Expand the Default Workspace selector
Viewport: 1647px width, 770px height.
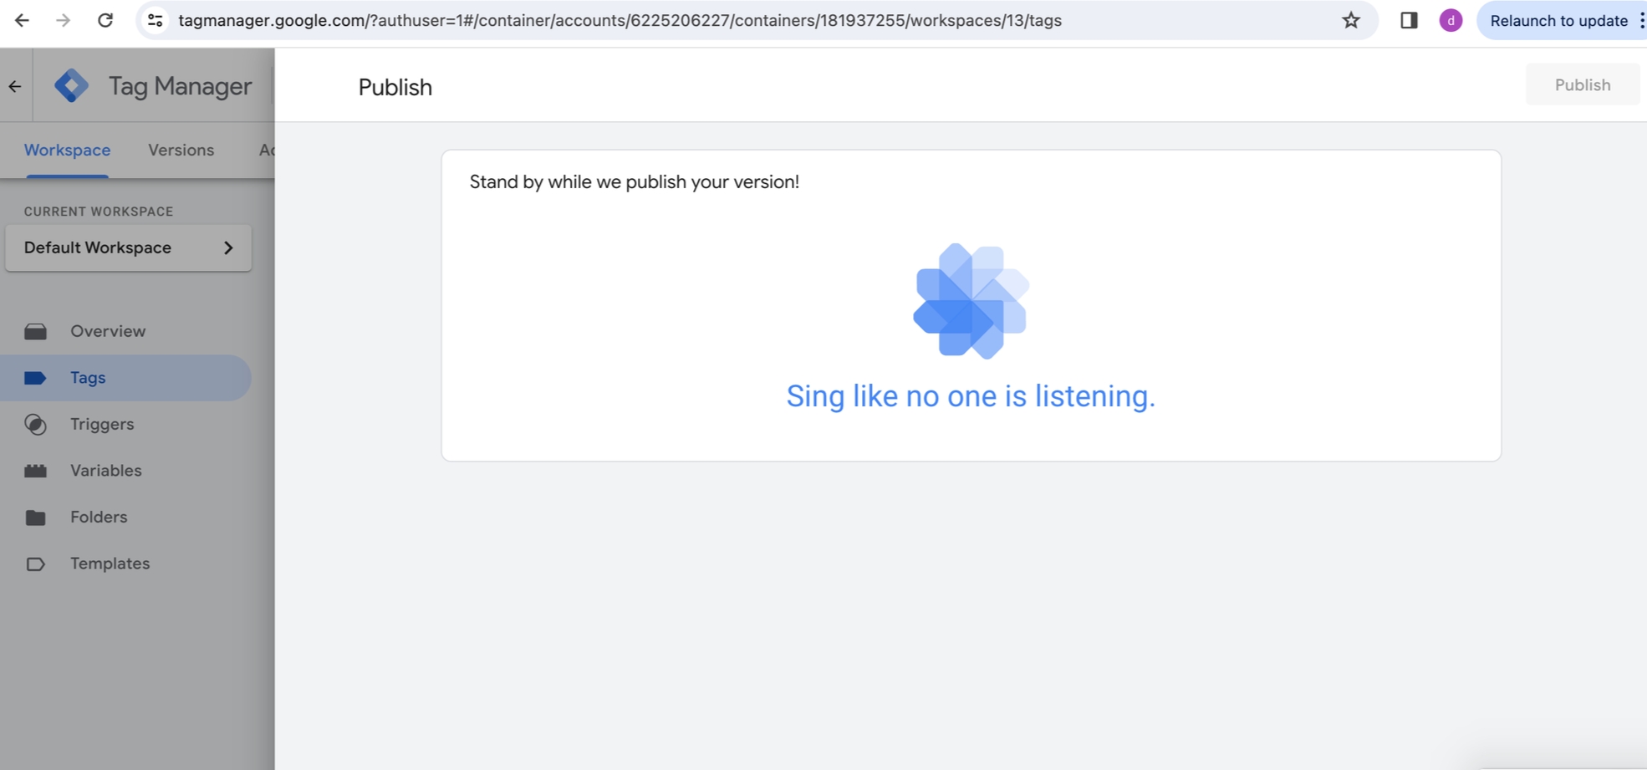[x=128, y=247]
